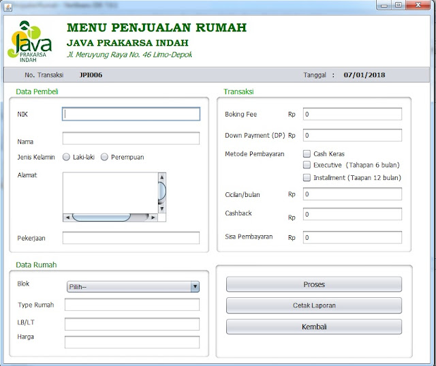436x366 pixels.
Task: Select the Perempuan radio button
Action: (x=104, y=157)
